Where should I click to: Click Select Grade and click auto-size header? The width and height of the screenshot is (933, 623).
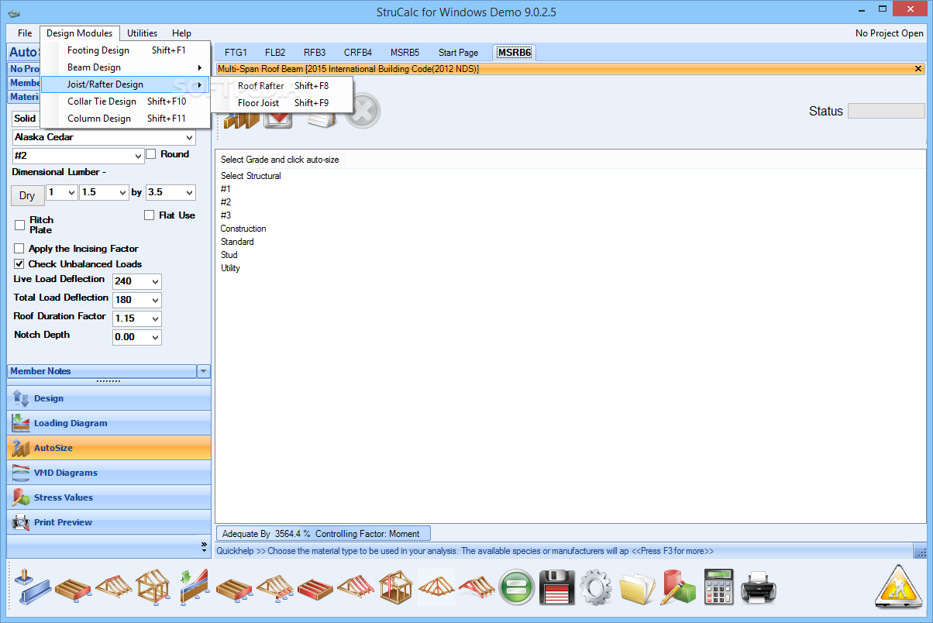click(x=280, y=160)
